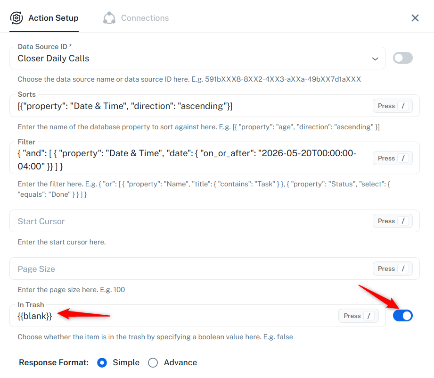
Task: Expand the Data Source ID dropdown arrow
Action: click(x=375, y=59)
